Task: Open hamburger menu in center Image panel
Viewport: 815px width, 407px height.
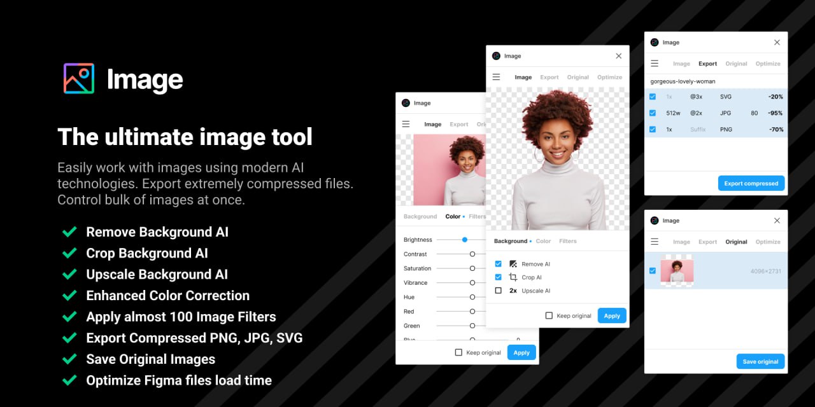Action: coord(496,77)
